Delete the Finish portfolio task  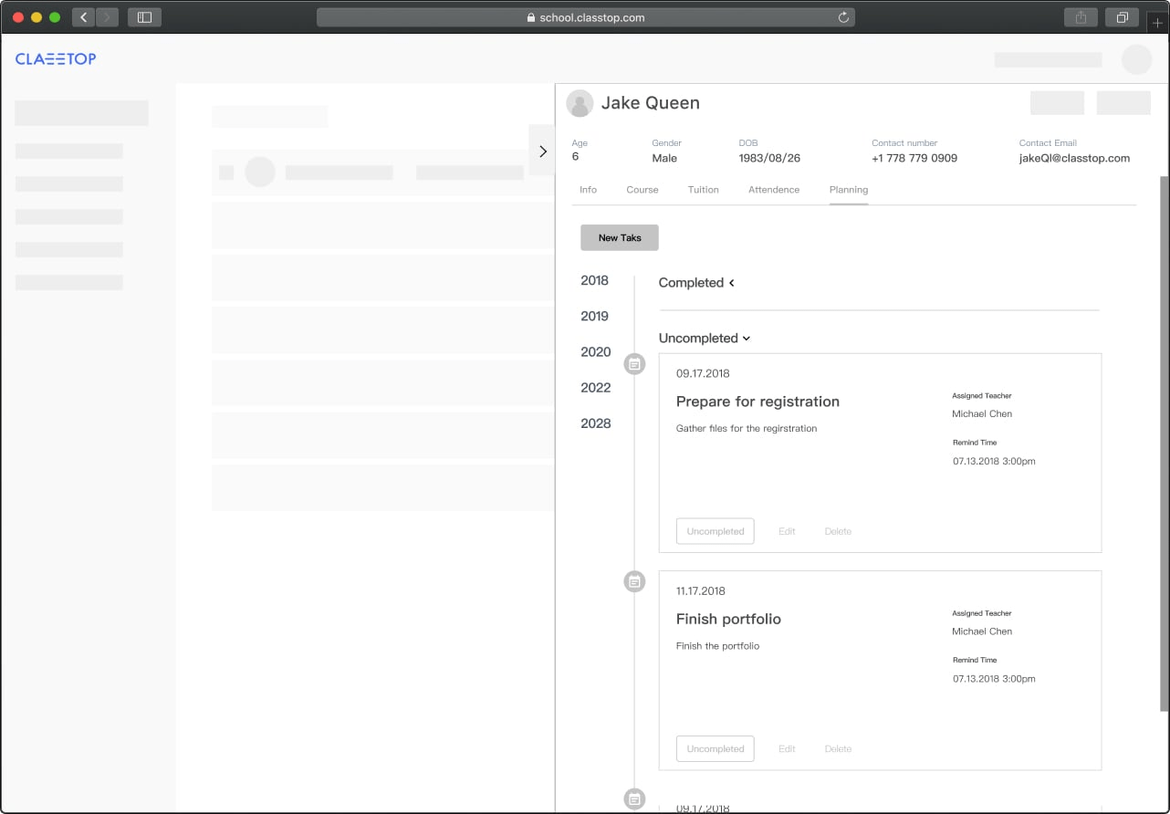click(838, 748)
